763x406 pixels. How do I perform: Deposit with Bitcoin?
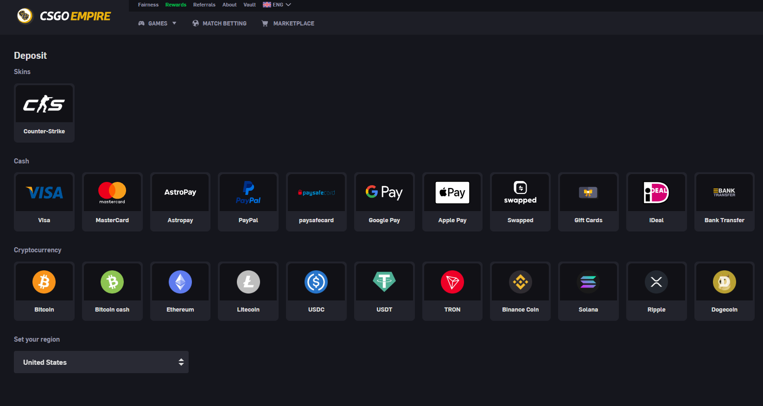tap(44, 291)
